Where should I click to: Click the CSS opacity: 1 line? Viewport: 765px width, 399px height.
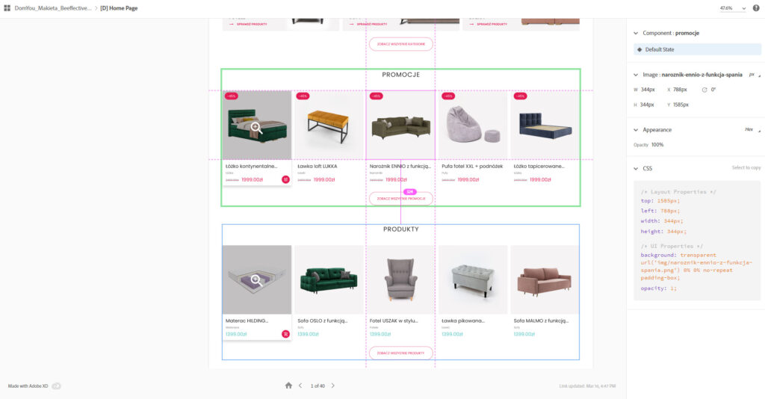(x=659, y=288)
